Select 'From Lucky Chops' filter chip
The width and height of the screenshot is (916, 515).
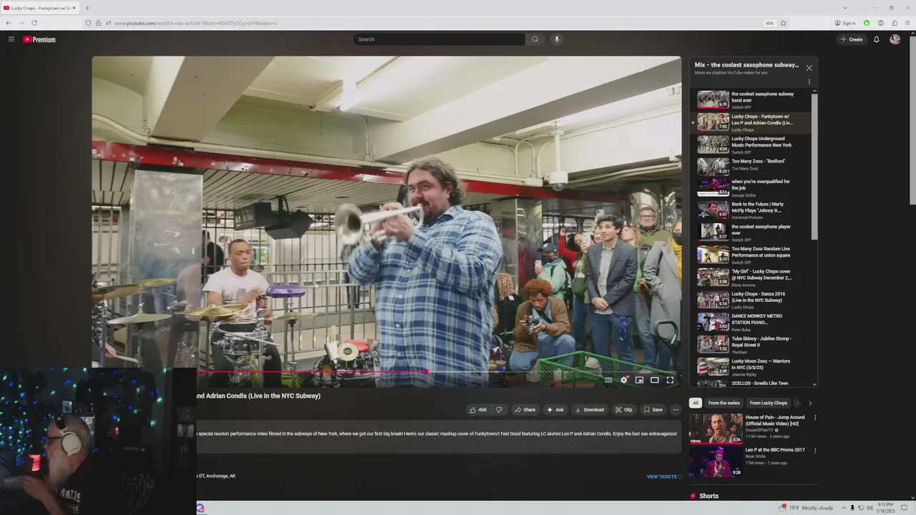coord(768,403)
